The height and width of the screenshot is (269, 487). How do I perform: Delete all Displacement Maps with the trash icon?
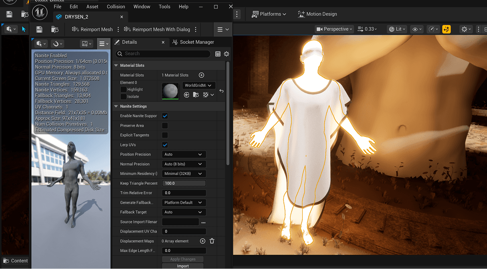point(212,241)
